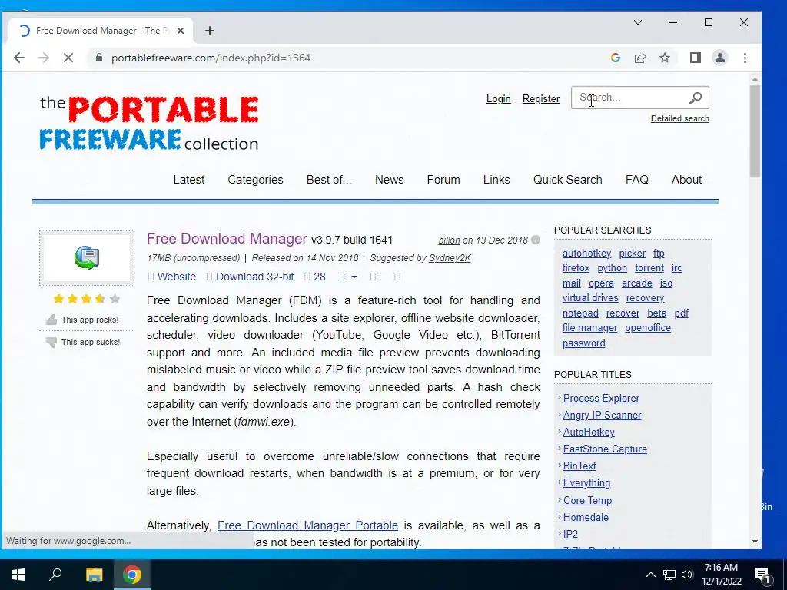Open taskbar search magnifier
Screen dimensions: 787x590
click(x=55, y=574)
